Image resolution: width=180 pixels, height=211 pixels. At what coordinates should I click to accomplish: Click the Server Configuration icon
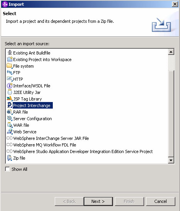coord(10,118)
